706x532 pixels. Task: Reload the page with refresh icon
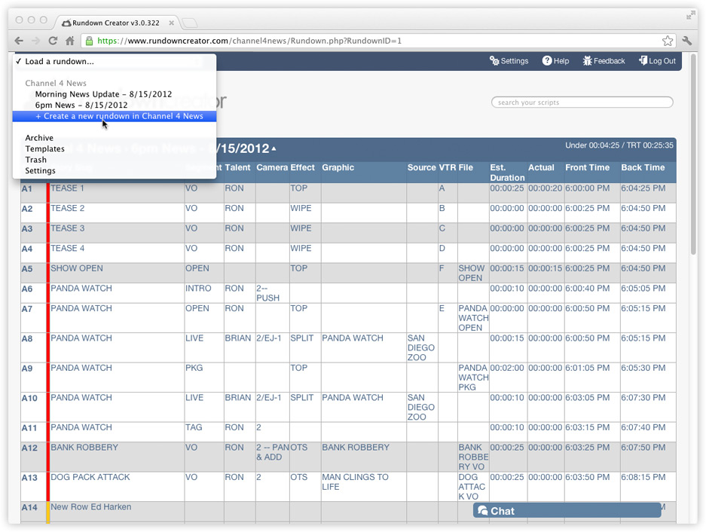[x=53, y=41]
